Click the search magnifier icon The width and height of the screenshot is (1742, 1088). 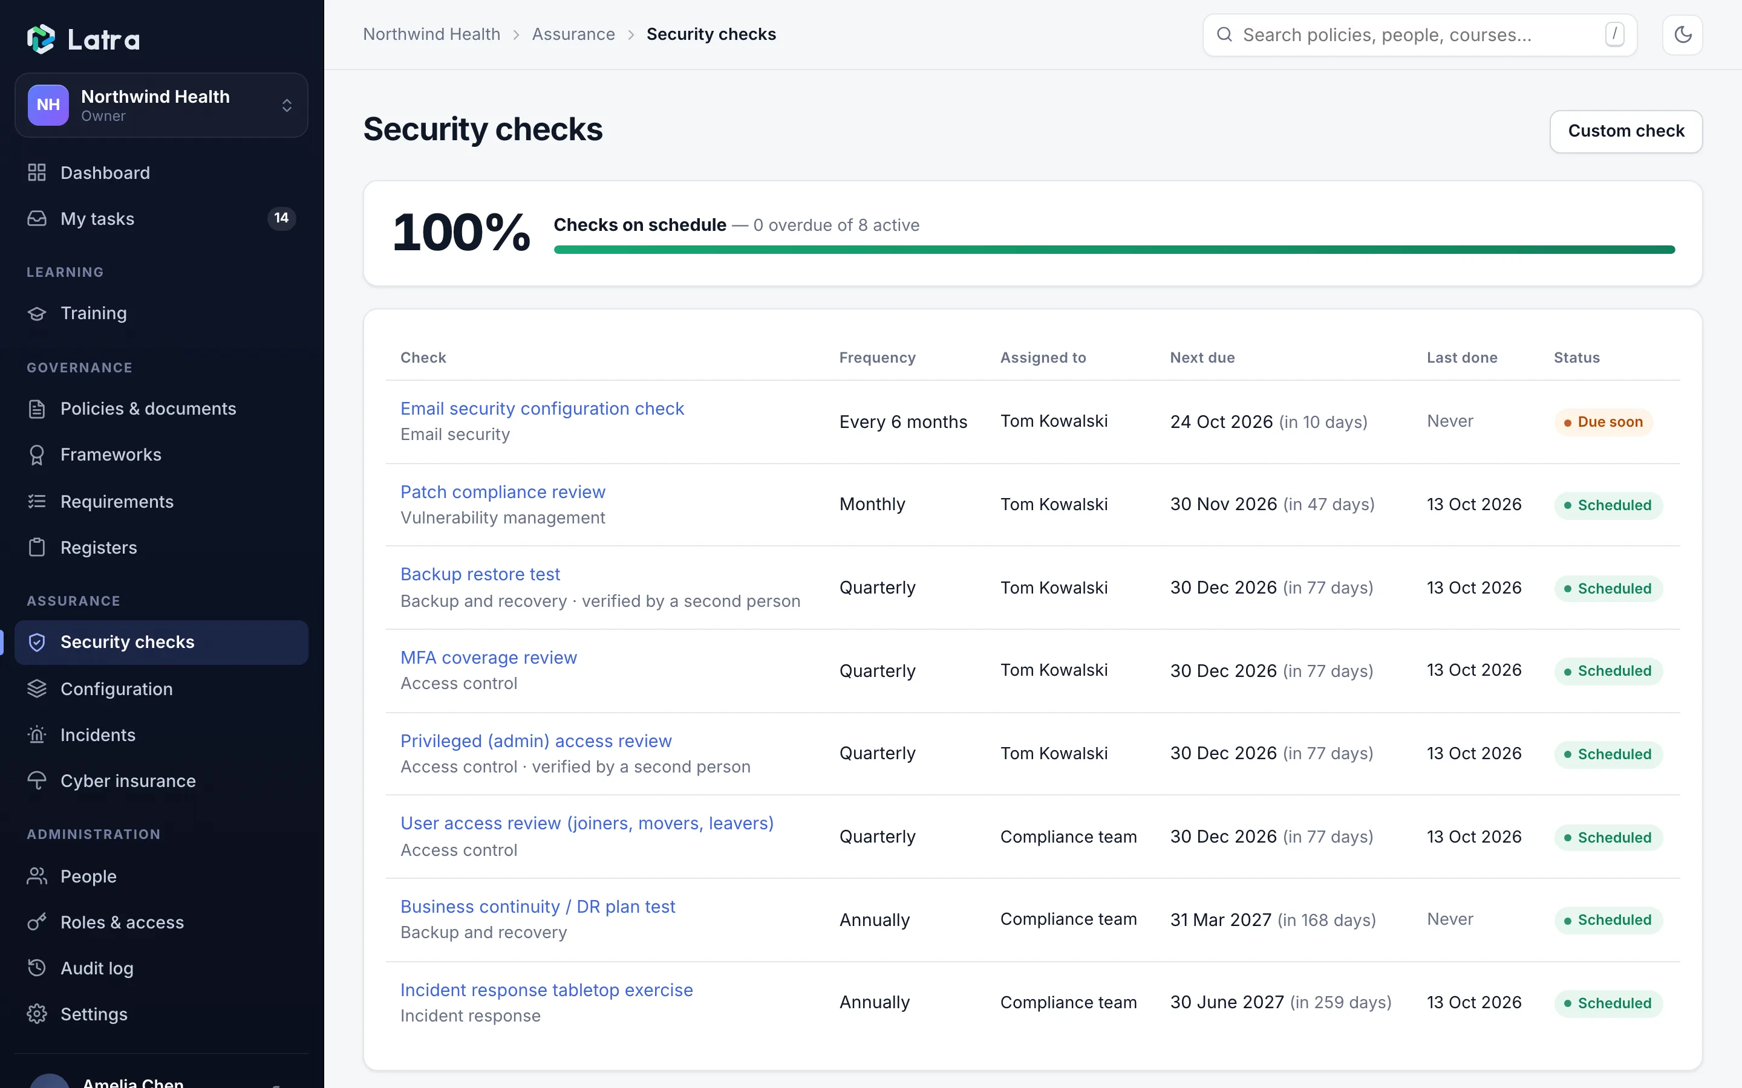tap(1224, 34)
